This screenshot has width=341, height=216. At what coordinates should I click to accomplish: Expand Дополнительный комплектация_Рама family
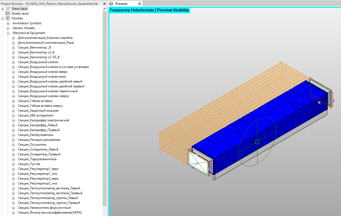coord(13,43)
